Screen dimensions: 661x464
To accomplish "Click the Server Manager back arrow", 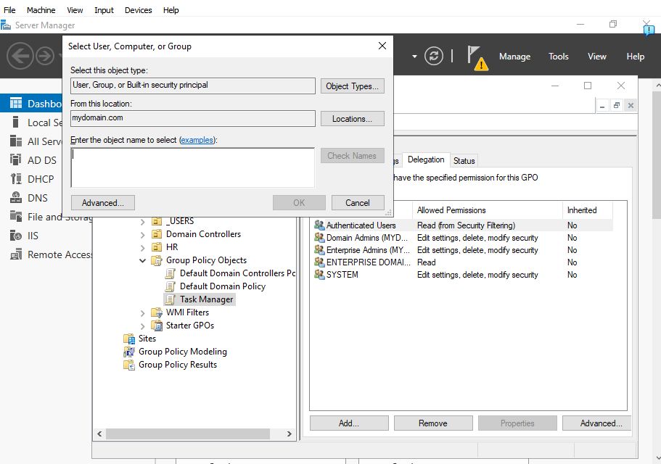I will point(20,56).
